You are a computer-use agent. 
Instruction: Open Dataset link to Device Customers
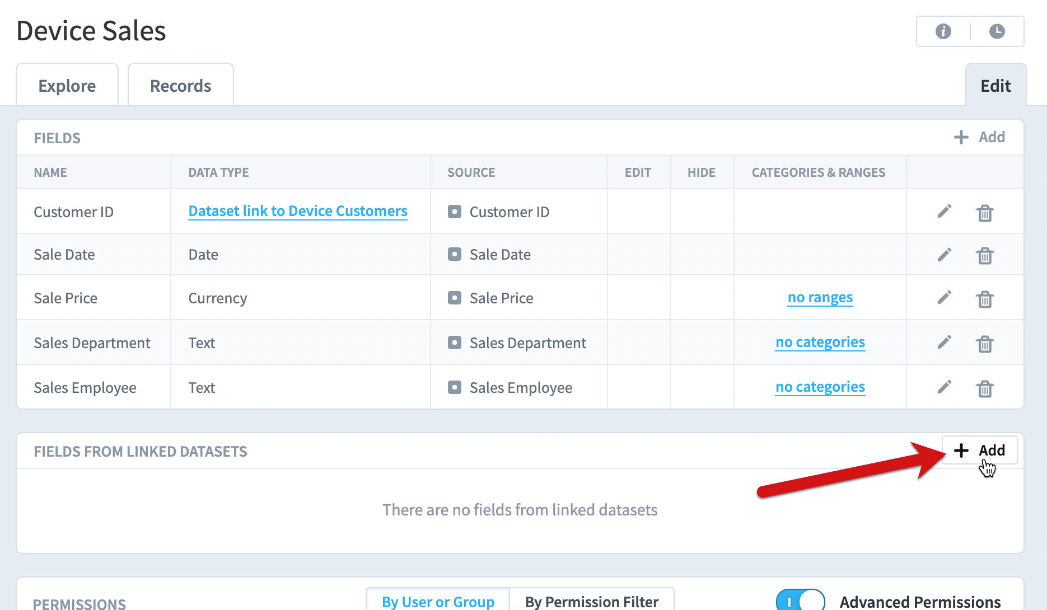click(x=298, y=211)
